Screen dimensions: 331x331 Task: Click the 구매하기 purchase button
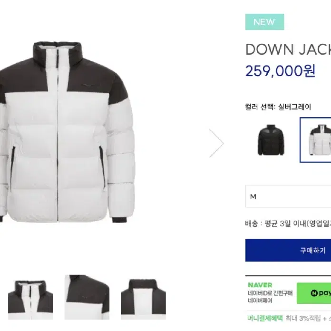[288, 250]
